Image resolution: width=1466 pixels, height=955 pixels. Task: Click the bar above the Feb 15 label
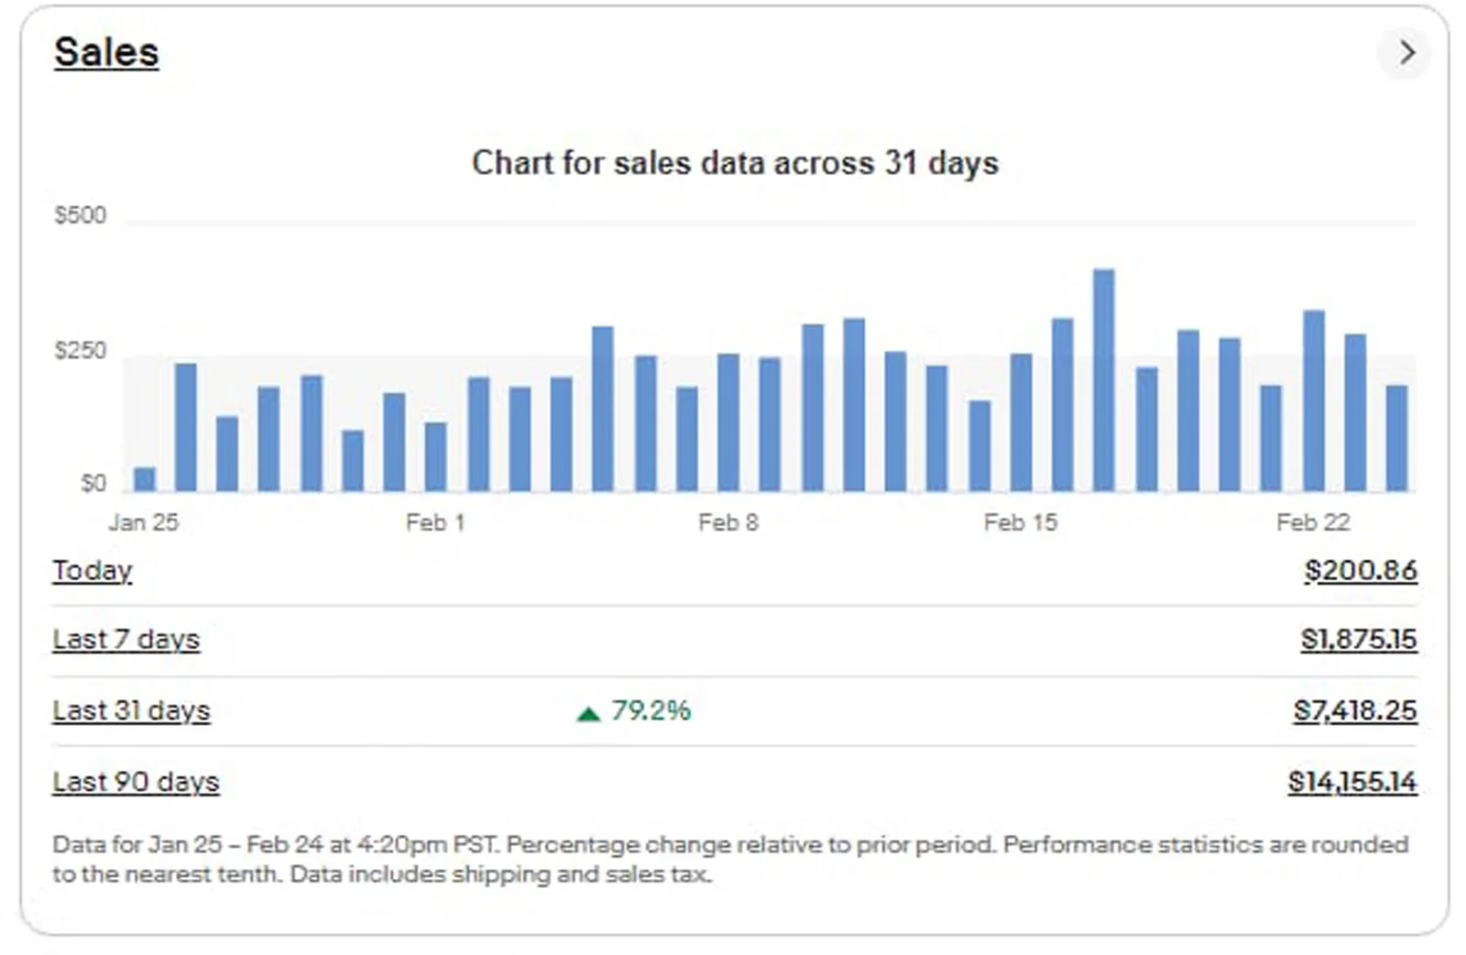click(x=1021, y=423)
